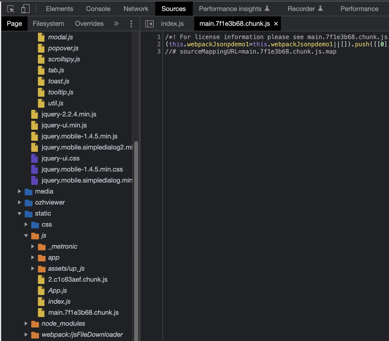Expand the webpack:/jsFileDownloader folder arrow

26,334
